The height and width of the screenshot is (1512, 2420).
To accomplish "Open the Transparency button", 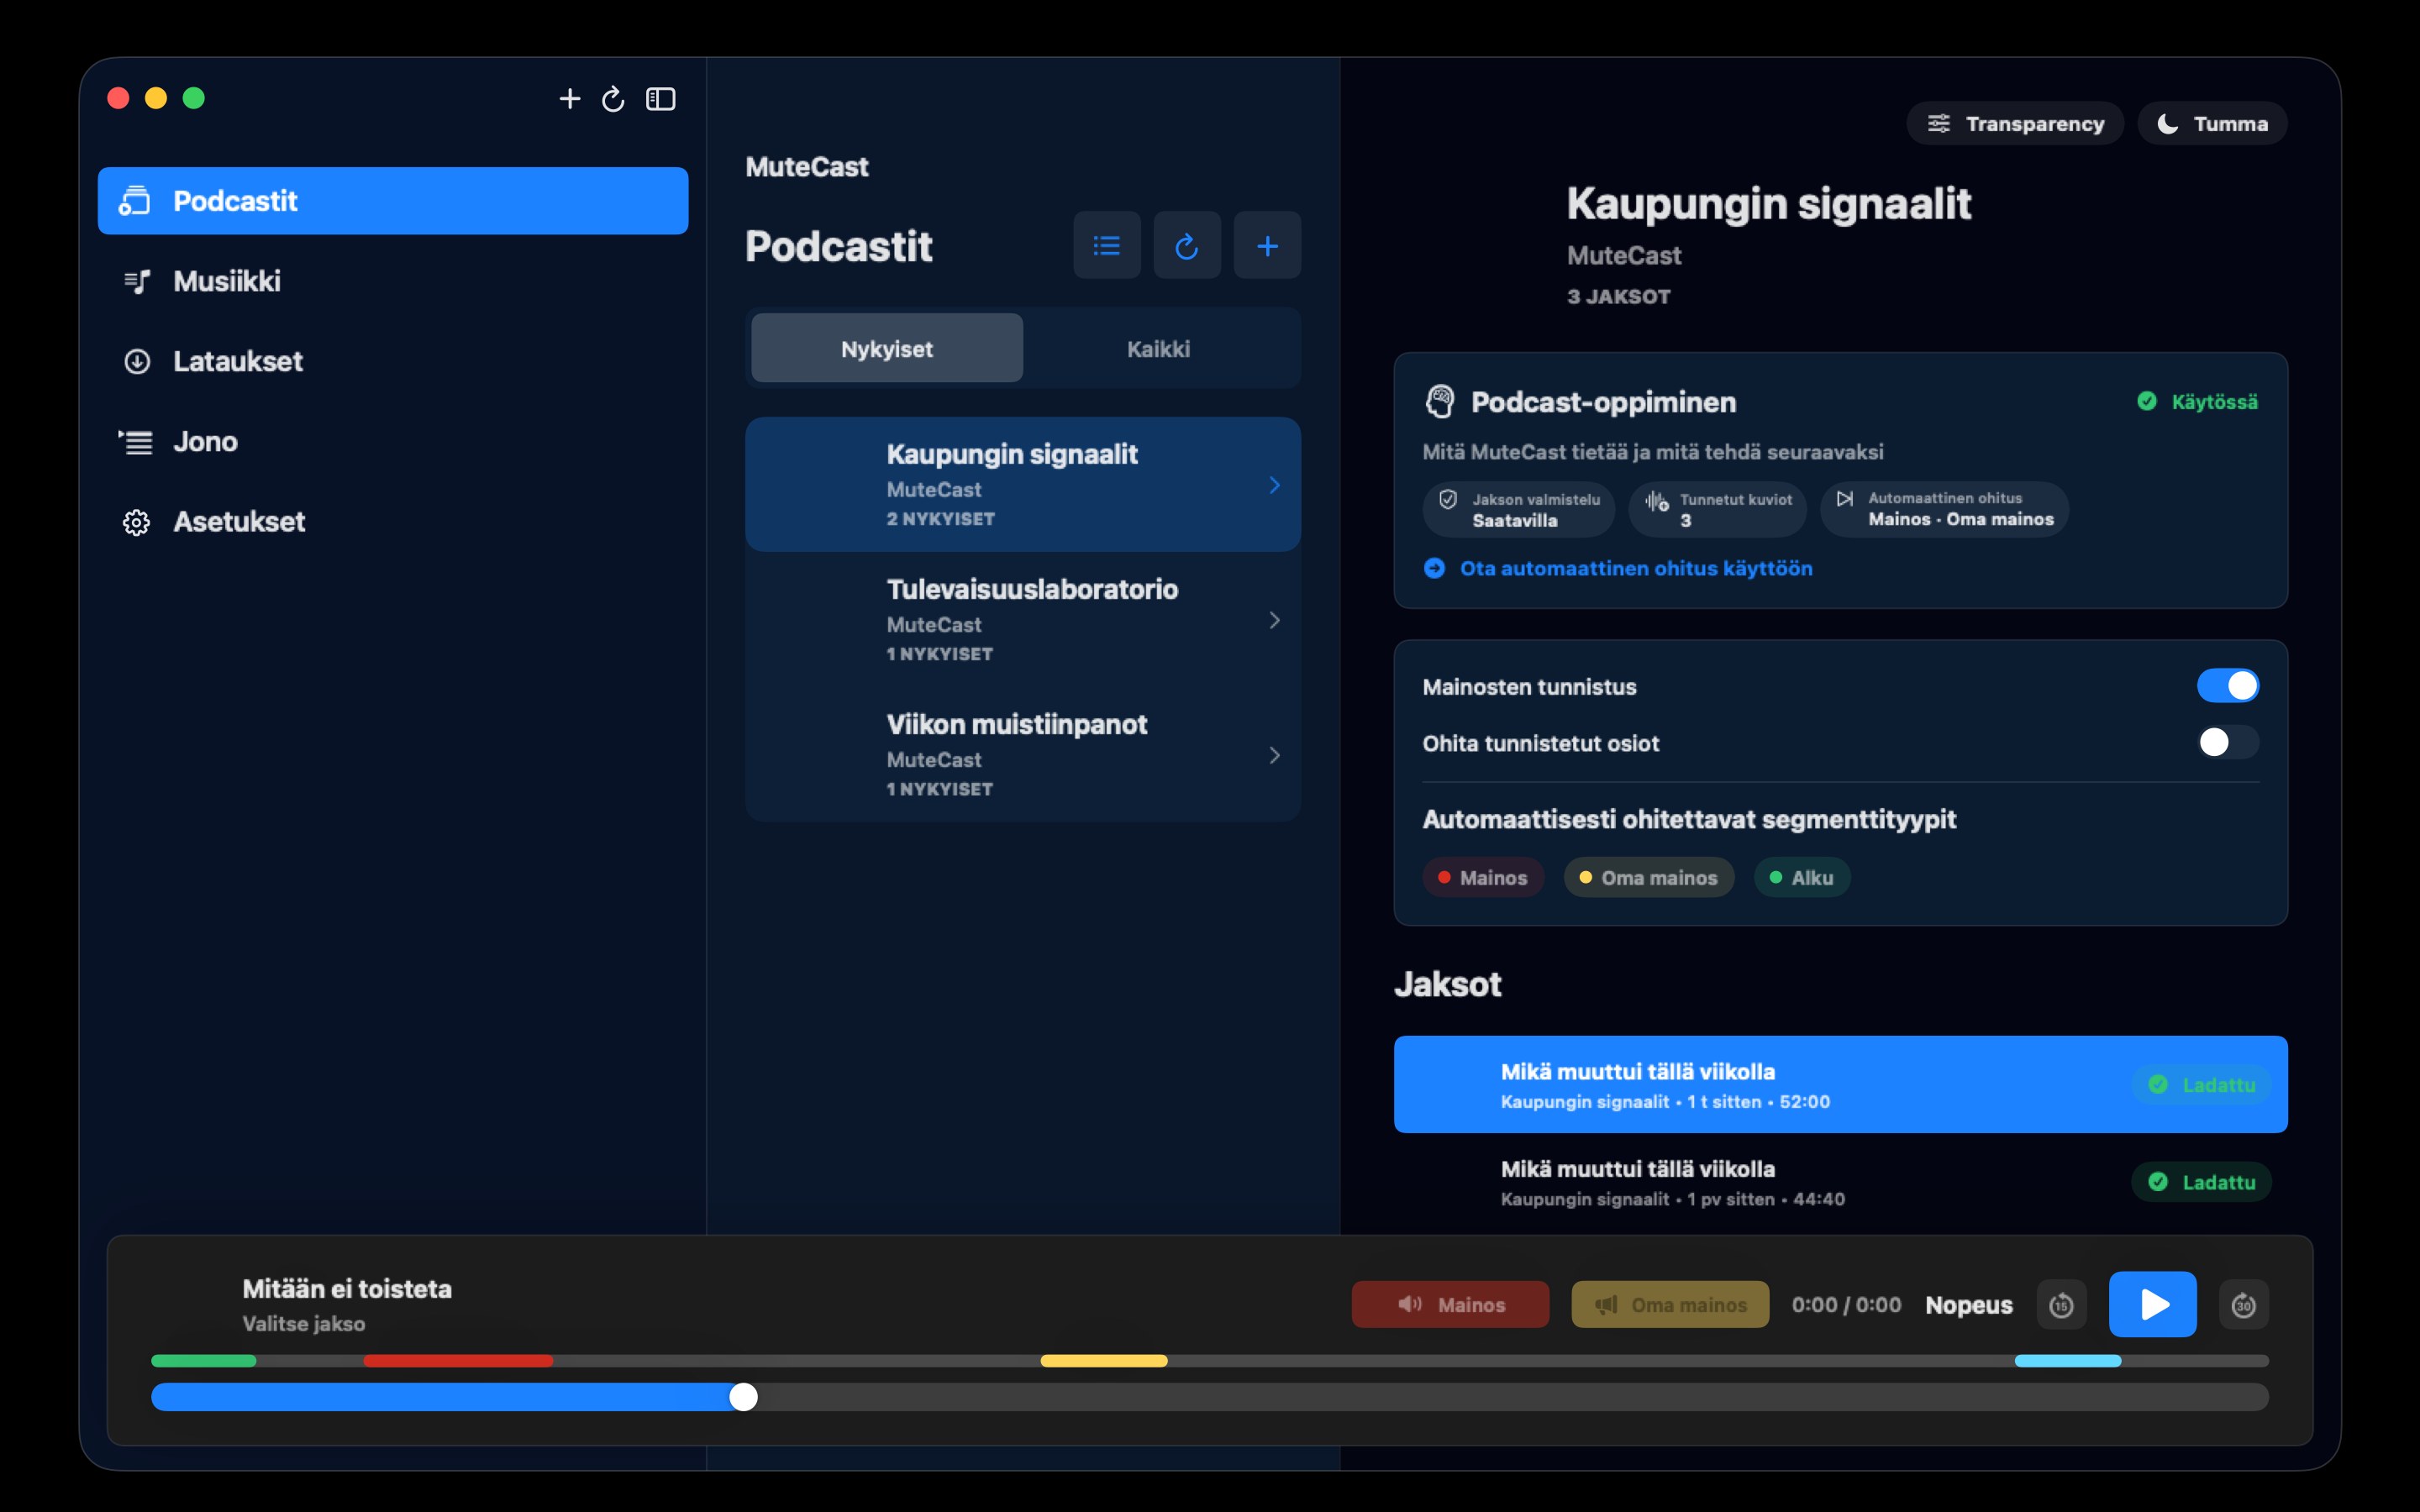I will [2015, 123].
